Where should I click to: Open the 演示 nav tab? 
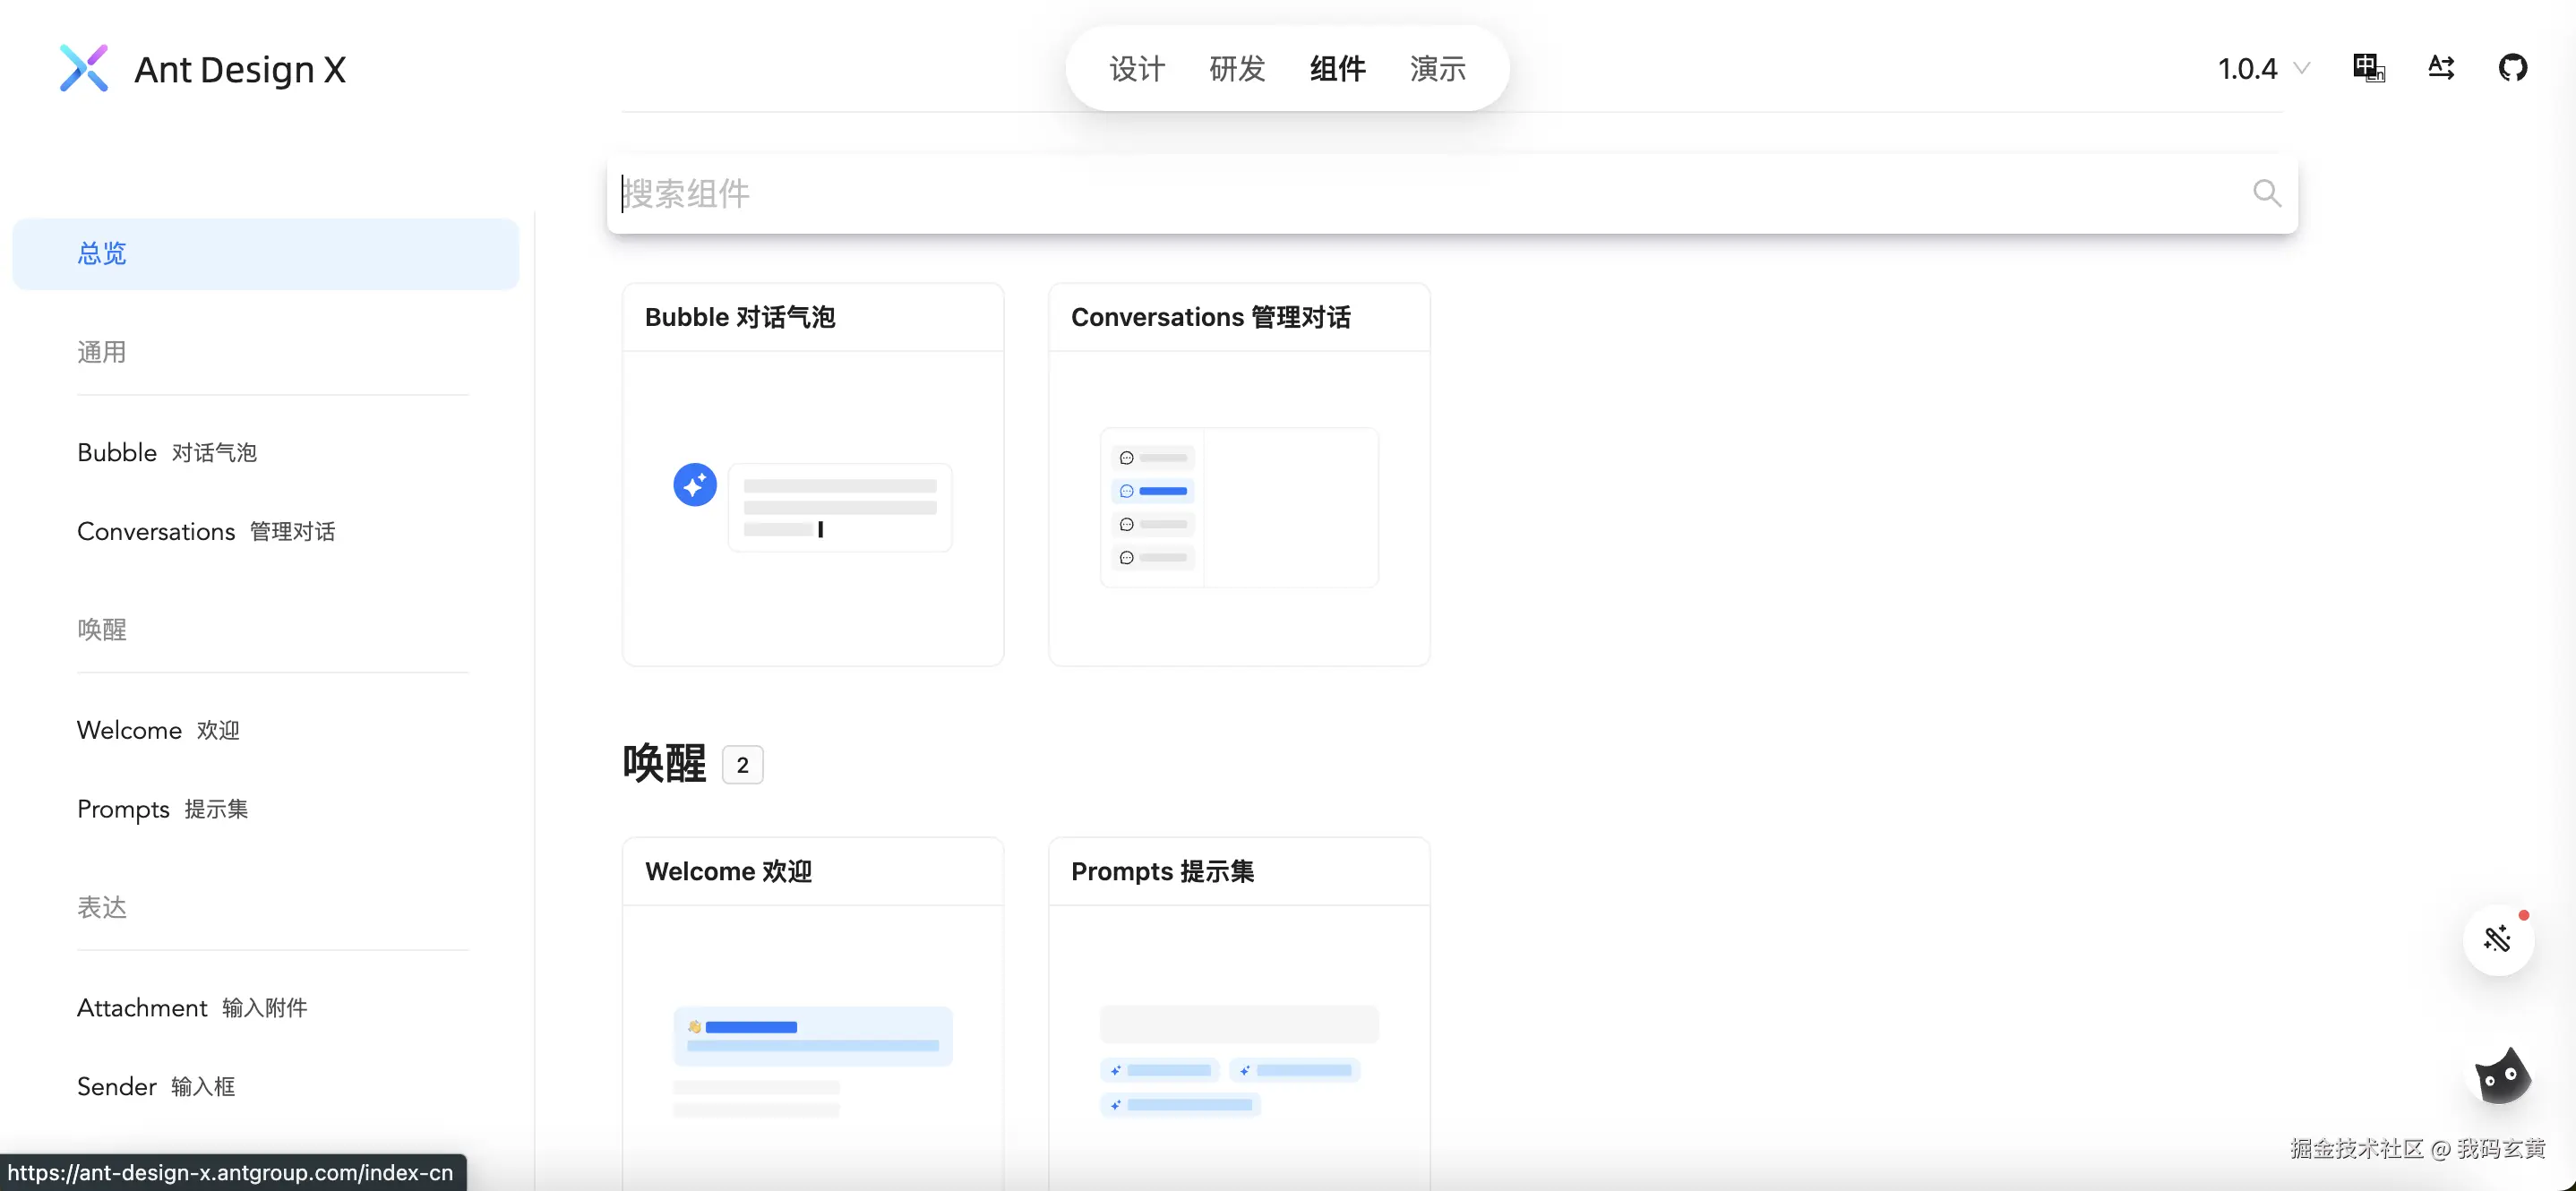tap(1437, 68)
